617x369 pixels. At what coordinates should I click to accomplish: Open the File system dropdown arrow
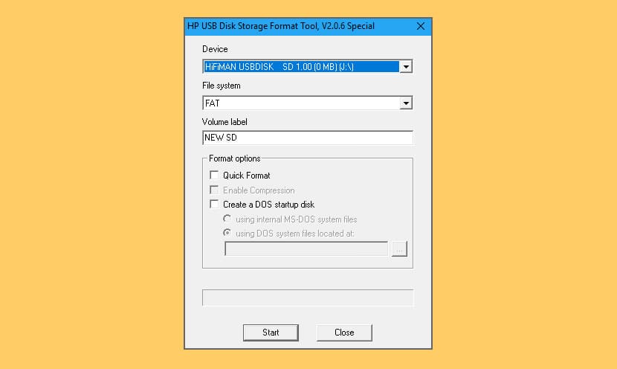[406, 103]
